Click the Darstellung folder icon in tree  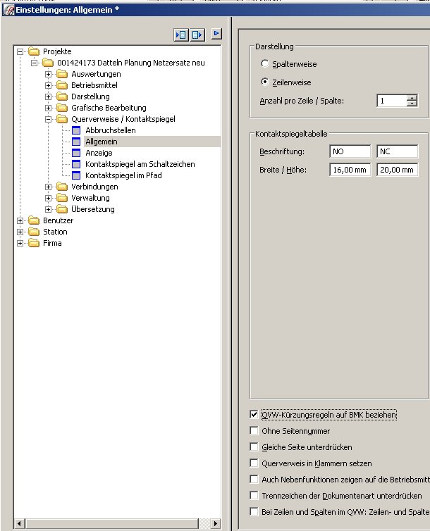pyautogui.click(x=62, y=96)
